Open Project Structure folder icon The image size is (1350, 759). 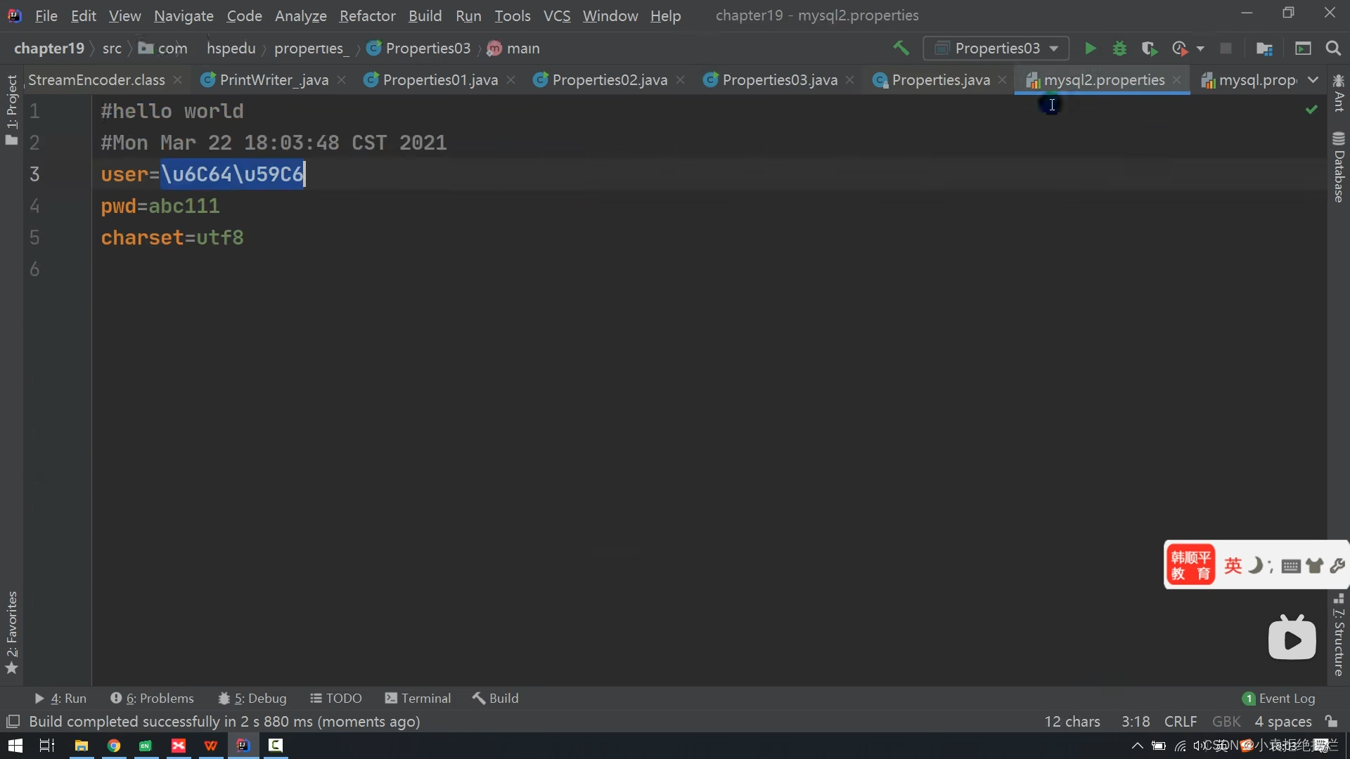(x=1264, y=48)
